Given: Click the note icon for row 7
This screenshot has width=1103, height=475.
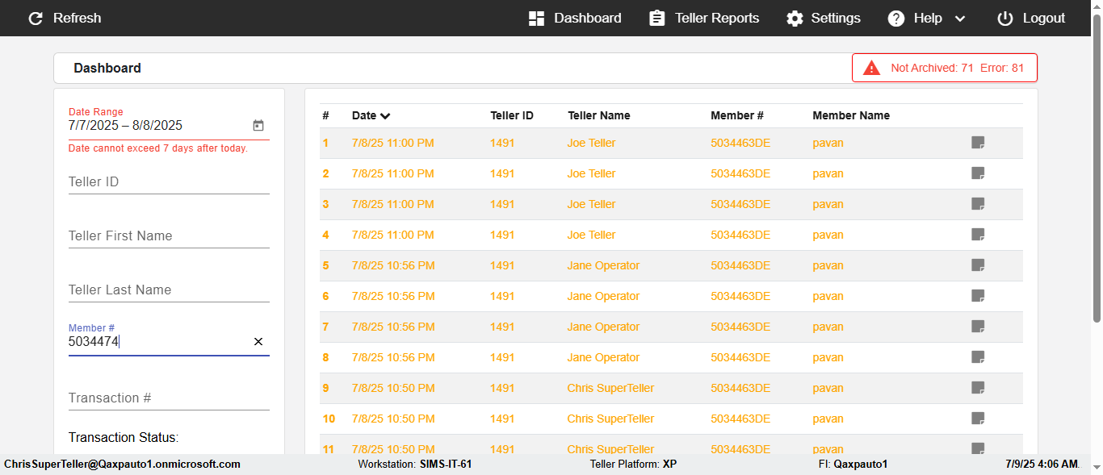Looking at the screenshot, I should (978, 327).
